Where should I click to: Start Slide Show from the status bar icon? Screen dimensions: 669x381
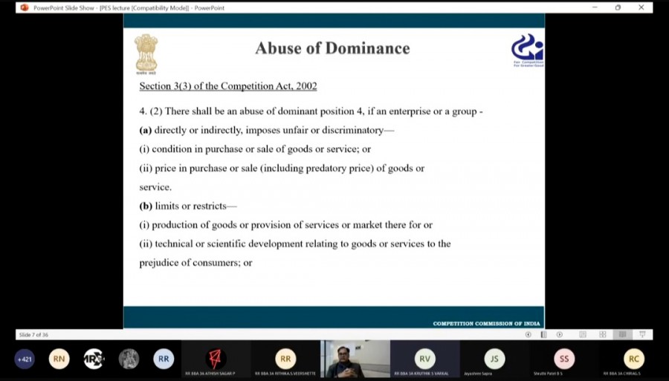pyautogui.click(x=642, y=334)
